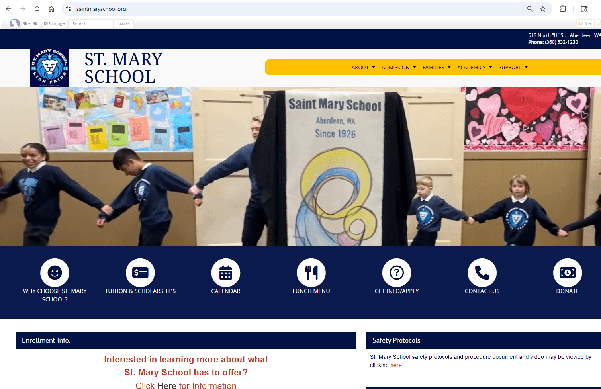Click the Get Info/Apply question mark icon
Screen dimensions: 601x389
[397, 273]
